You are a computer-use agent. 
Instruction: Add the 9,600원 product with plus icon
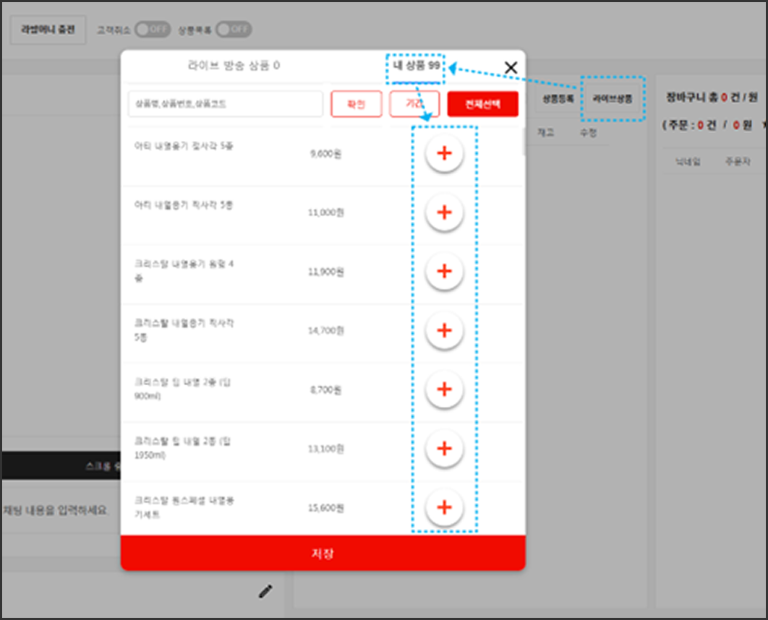tap(444, 153)
